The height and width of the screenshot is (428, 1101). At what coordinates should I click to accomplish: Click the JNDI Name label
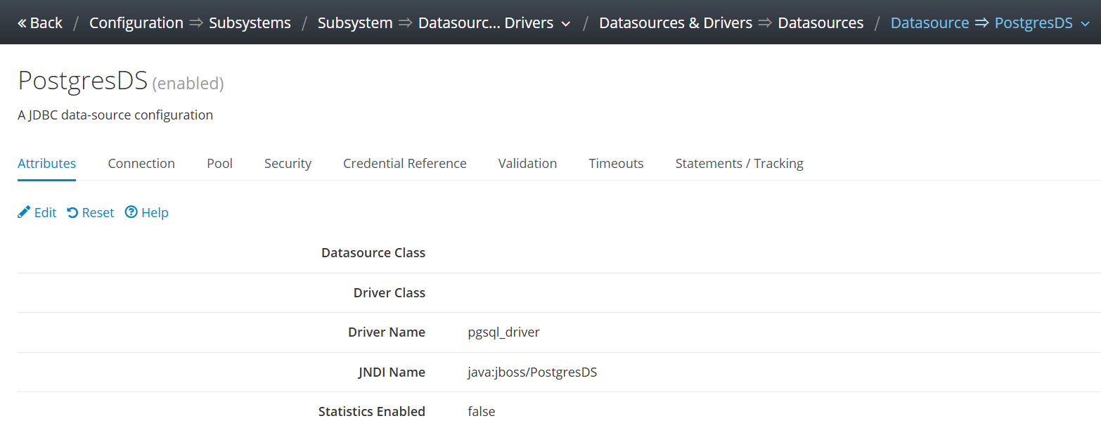(x=392, y=372)
